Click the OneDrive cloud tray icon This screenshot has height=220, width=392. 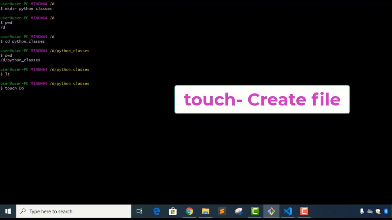click(x=370, y=211)
